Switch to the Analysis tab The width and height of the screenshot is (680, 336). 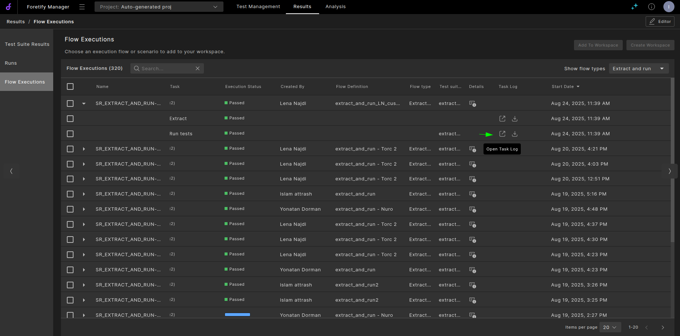335,7
